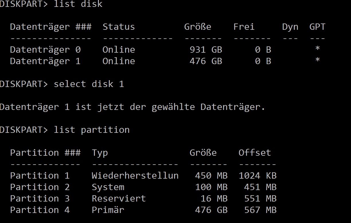The image size is (351, 223).
Task: Click the 'Typ' column header
Action: 100,153
